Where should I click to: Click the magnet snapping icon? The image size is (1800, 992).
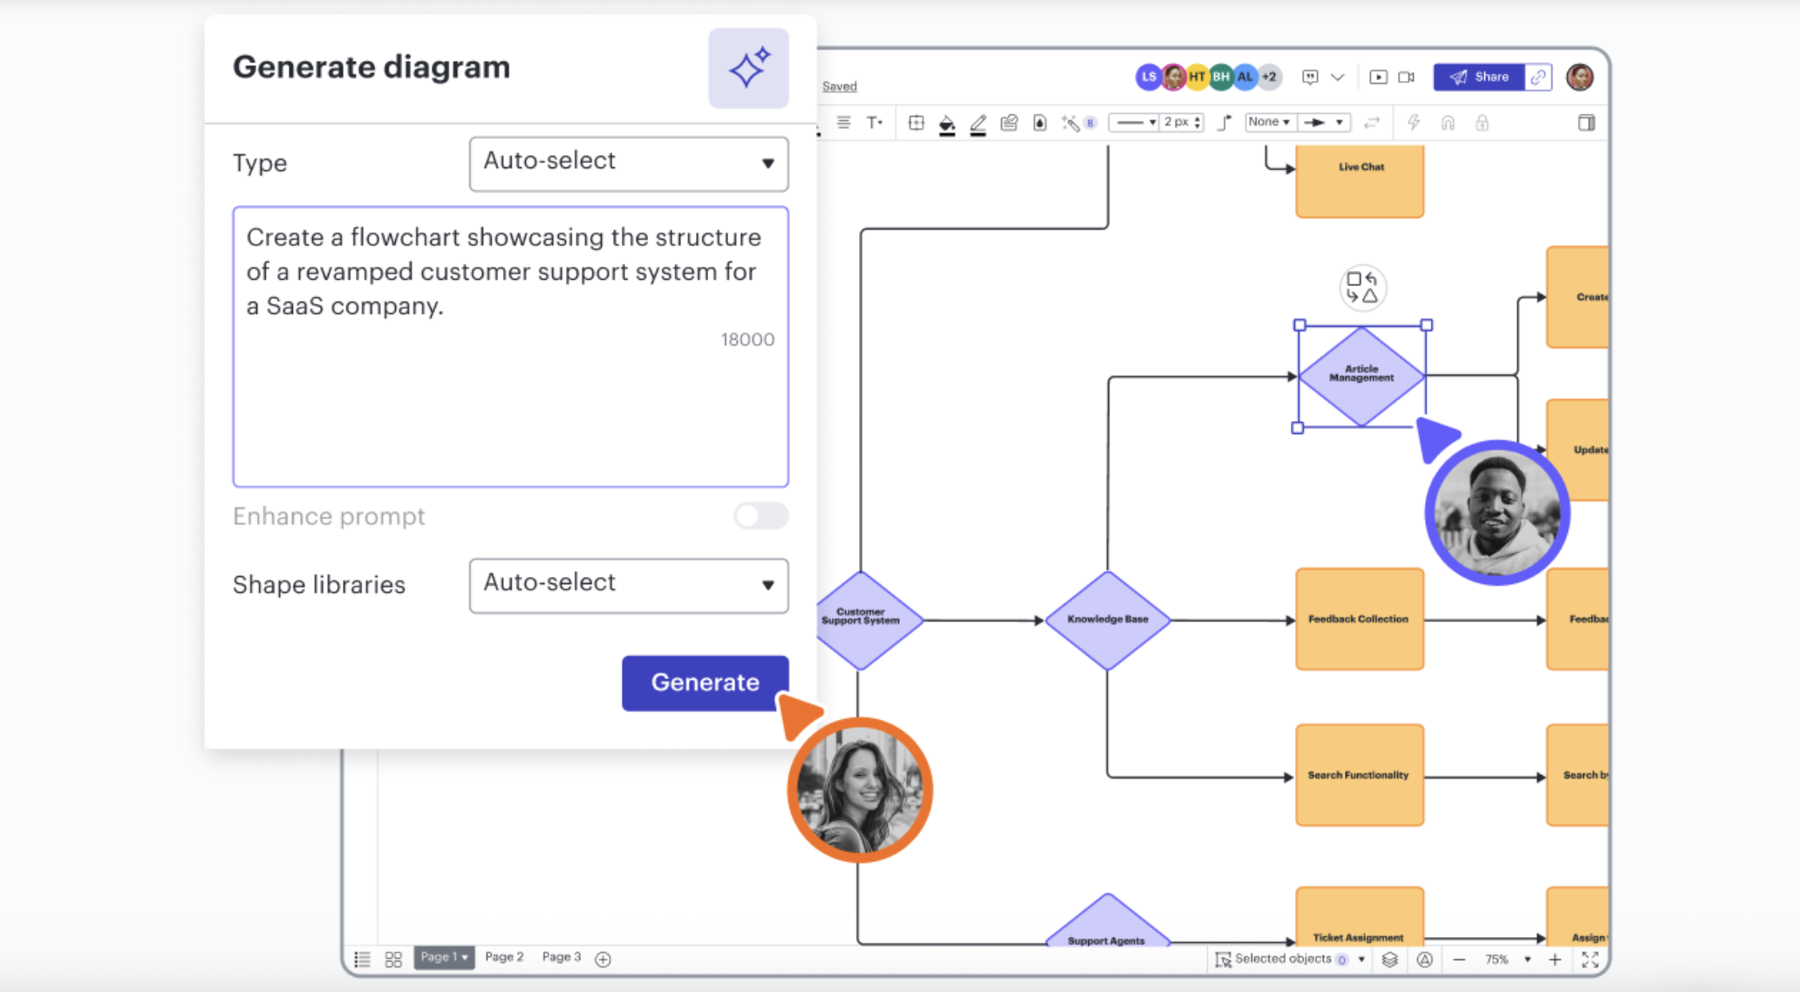1448,123
